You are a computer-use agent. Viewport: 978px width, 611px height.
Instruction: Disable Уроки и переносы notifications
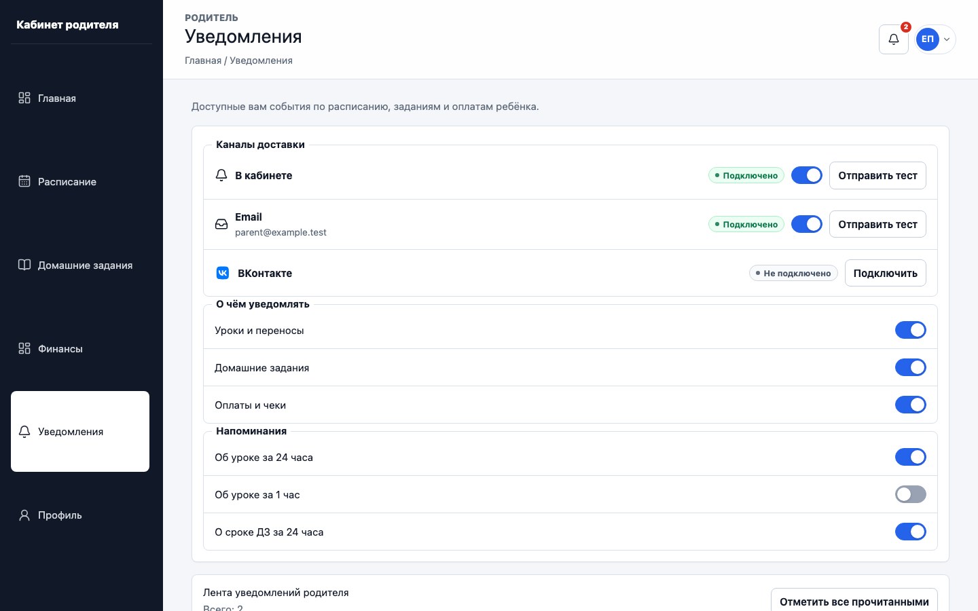tap(911, 330)
